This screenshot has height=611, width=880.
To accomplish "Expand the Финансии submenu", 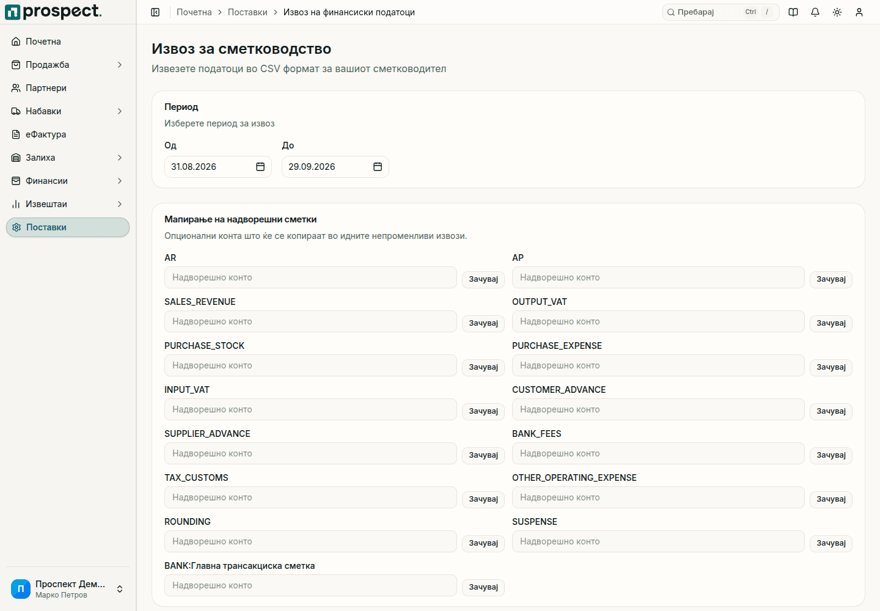I will point(120,181).
